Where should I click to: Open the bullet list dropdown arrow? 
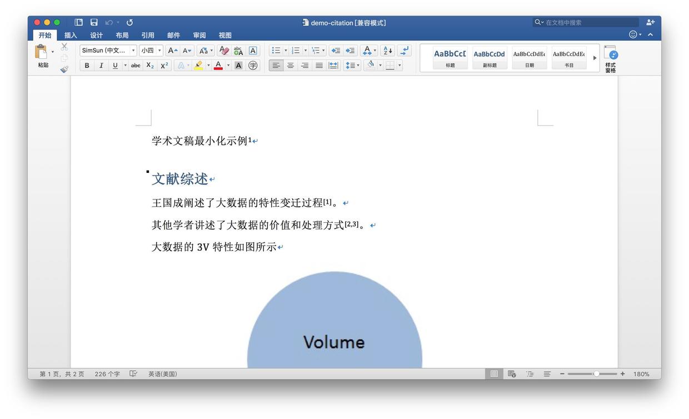[286, 51]
